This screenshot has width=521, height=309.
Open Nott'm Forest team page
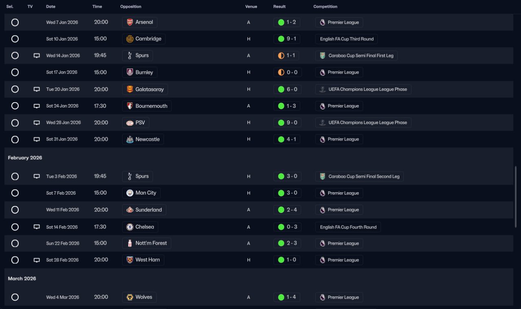pos(151,243)
